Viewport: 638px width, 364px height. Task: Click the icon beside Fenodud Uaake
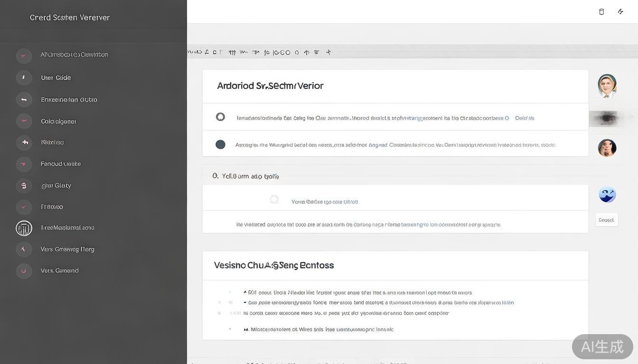[x=24, y=164]
